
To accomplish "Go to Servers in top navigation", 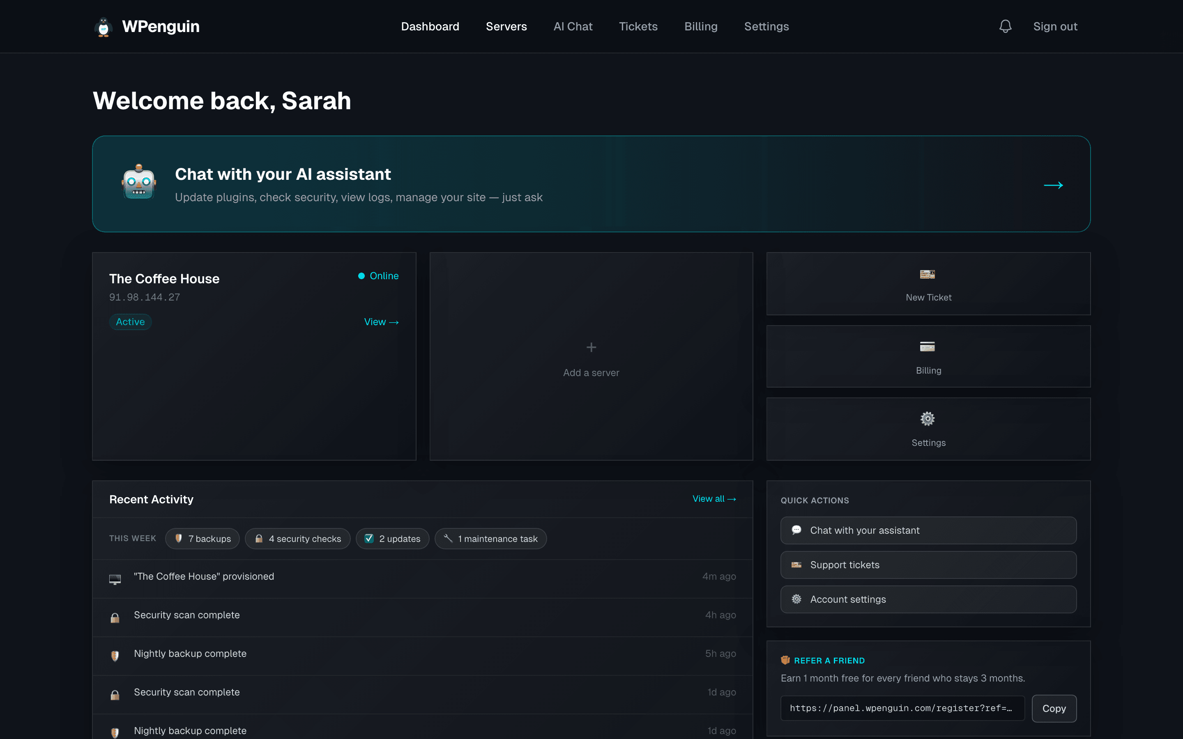I will (x=506, y=26).
